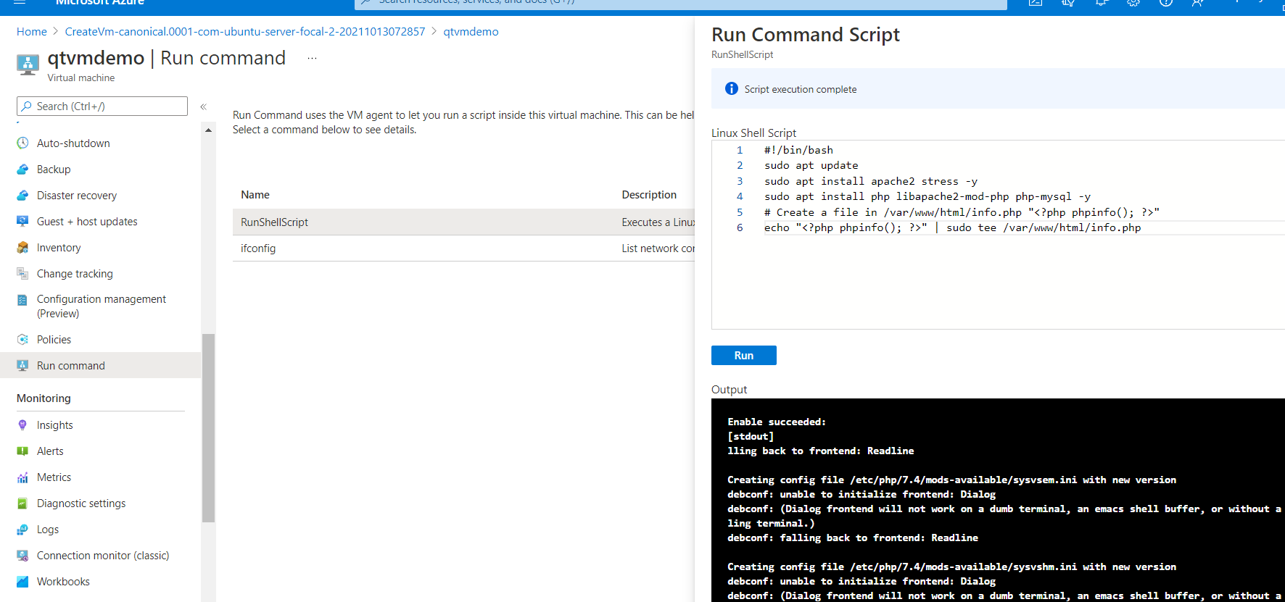
Task: Click the sidebar scroll-up arrow
Action: tap(208, 130)
